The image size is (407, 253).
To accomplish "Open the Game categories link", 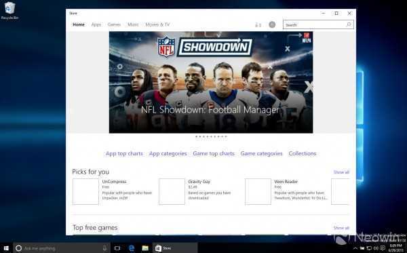I will point(261,153).
